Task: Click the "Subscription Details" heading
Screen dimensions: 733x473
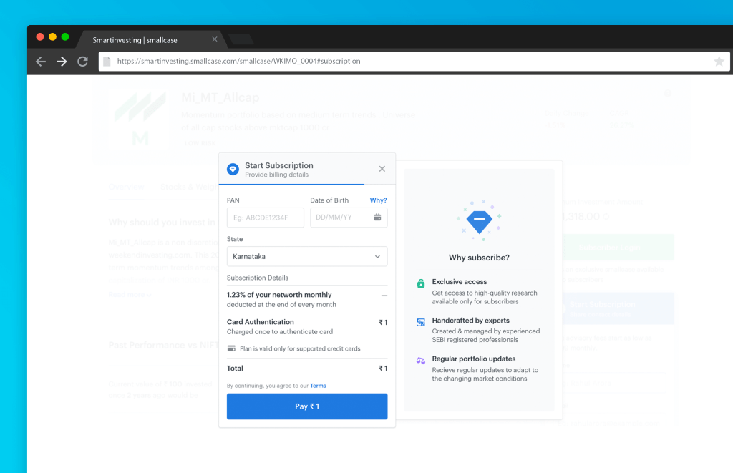Action: [x=258, y=278]
